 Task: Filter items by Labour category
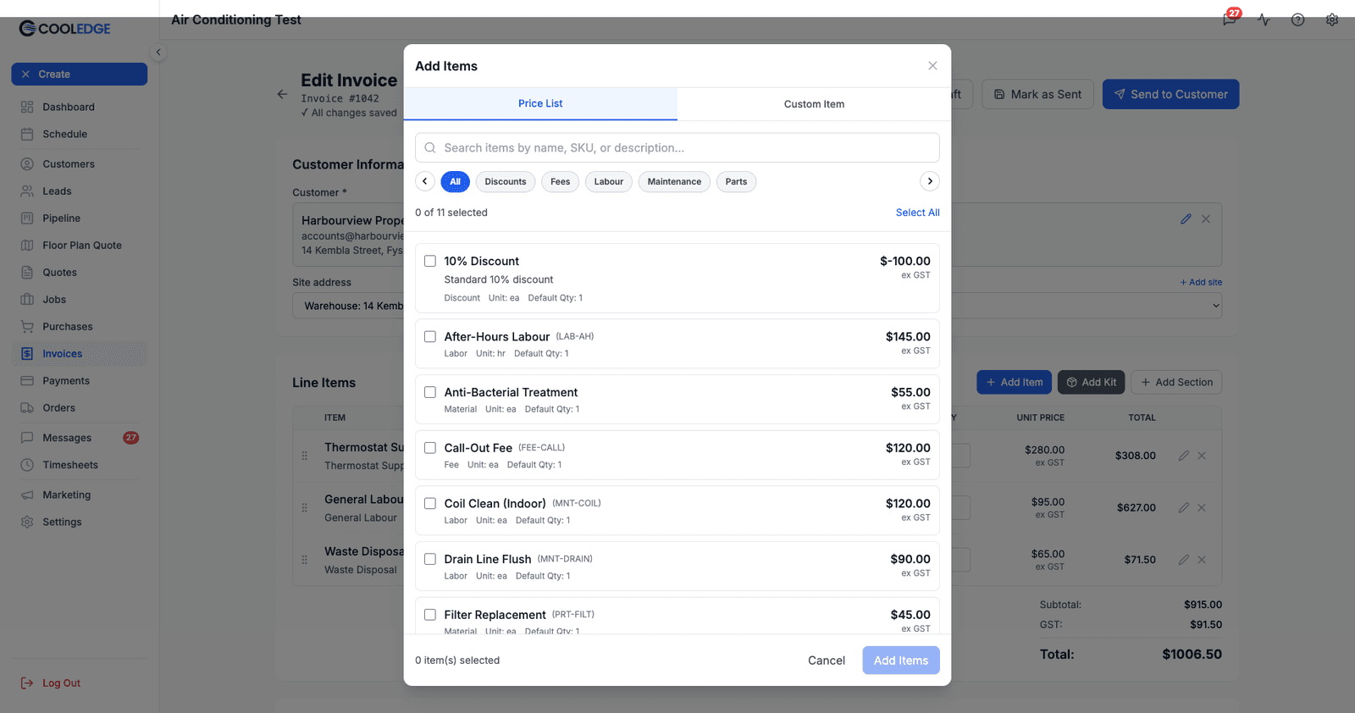(x=609, y=181)
